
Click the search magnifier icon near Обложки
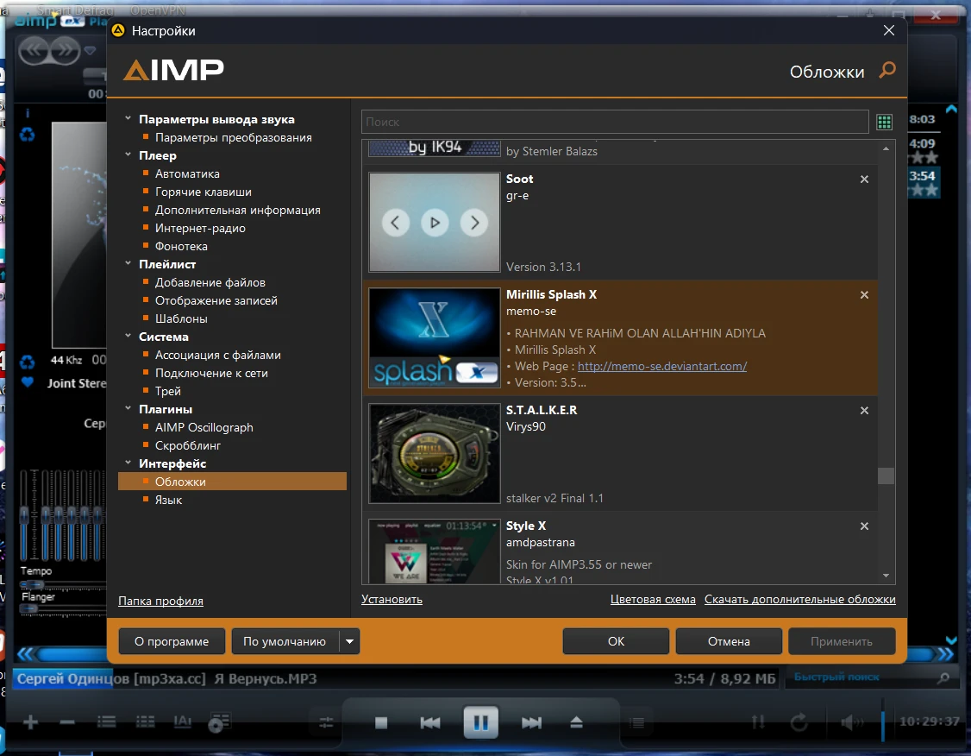coord(886,71)
